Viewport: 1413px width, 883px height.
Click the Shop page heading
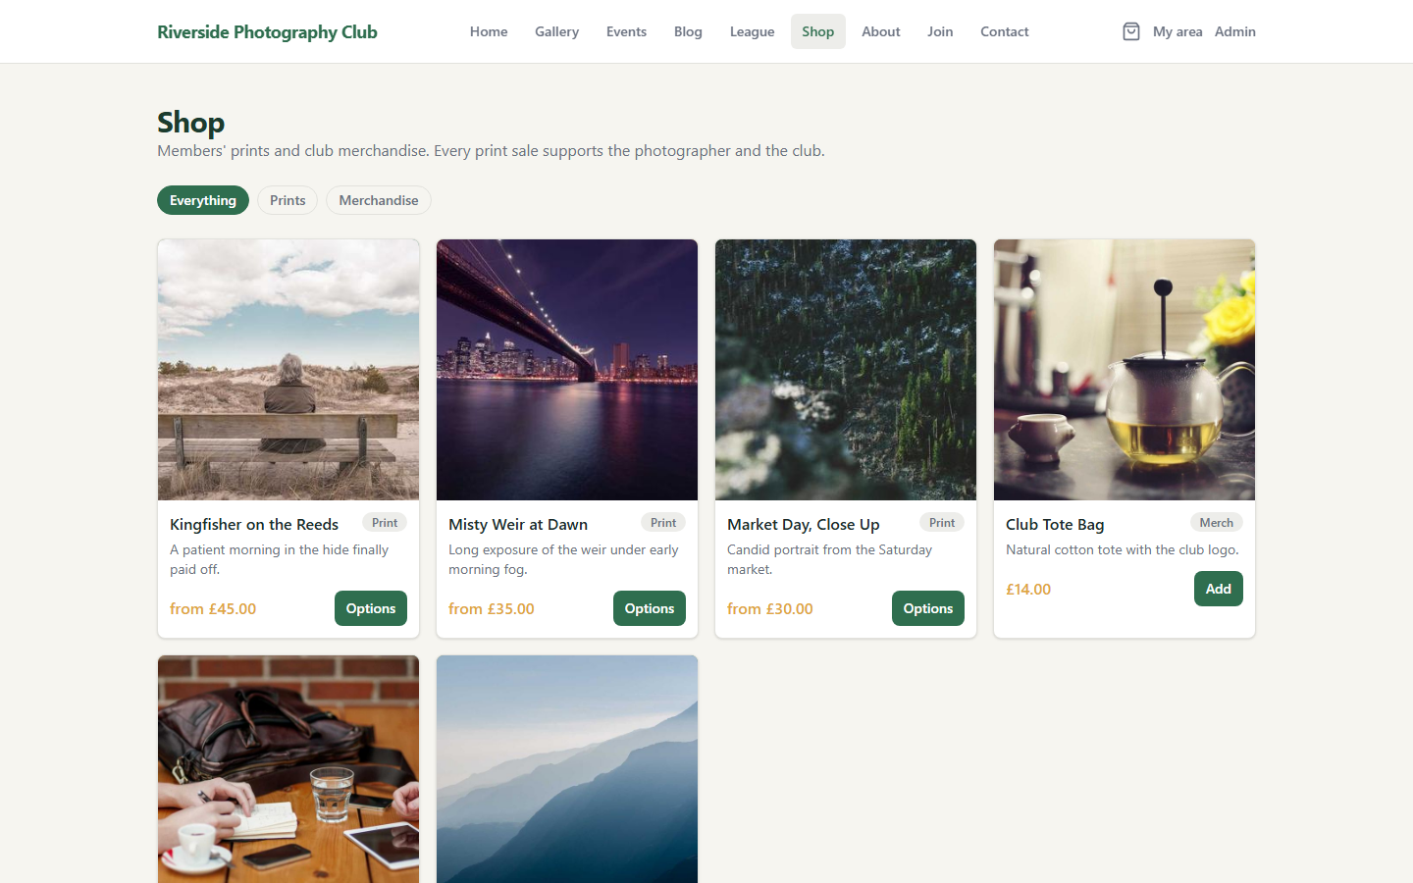point(191,123)
